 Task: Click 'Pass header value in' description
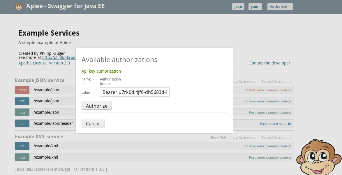[276, 124]
